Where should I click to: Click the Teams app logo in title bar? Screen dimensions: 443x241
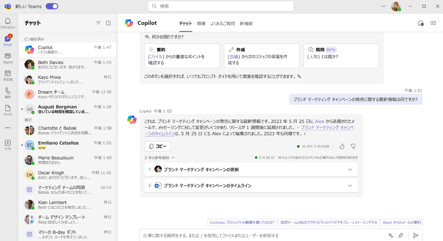click(x=8, y=6)
